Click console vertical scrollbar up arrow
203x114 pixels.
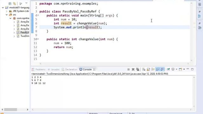click(194, 77)
